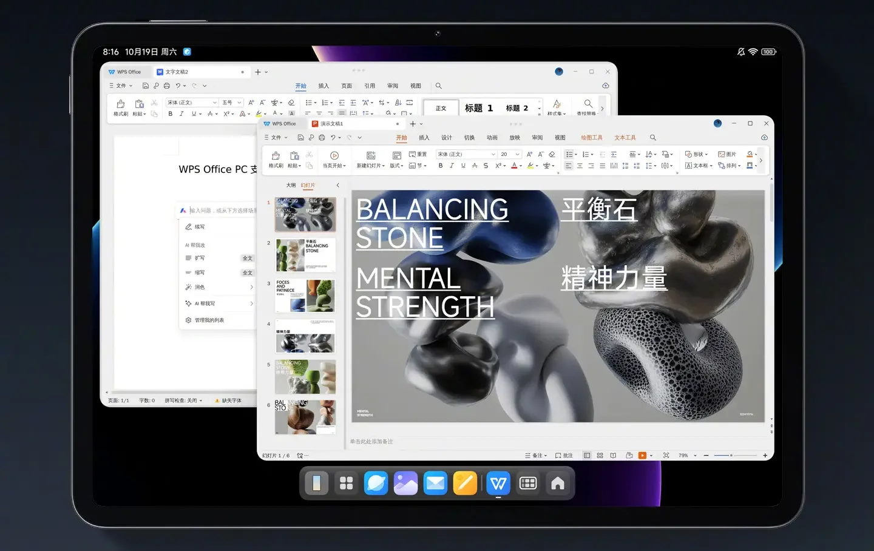Image resolution: width=874 pixels, height=551 pixels.
Task: Open the slide layout (版式) menu
Action: (396, 160)
